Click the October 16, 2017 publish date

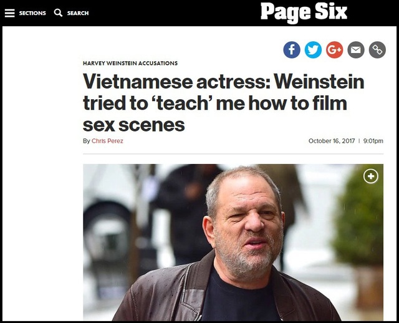click(331, 141)
